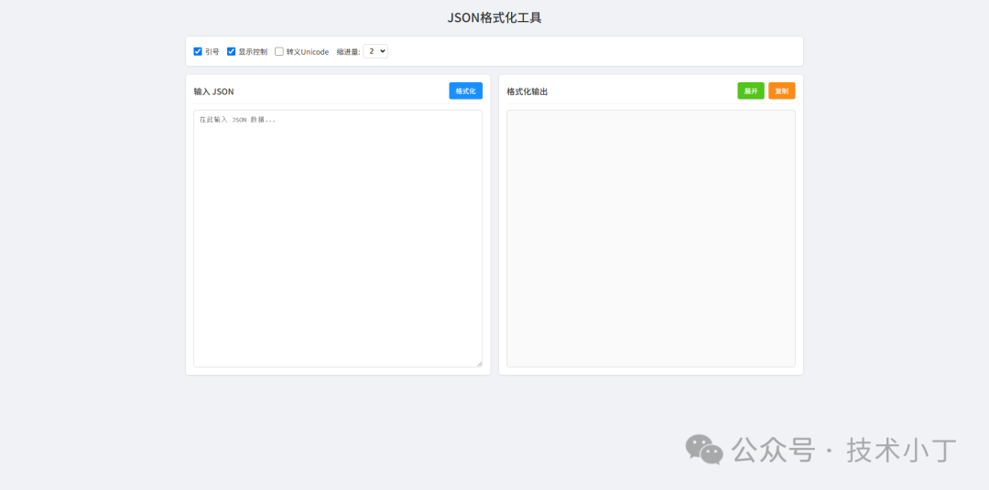Screen dimensions: 989x490
Task: Click inside the 格式化输出 output box
Action: click(x=650, y=238)
